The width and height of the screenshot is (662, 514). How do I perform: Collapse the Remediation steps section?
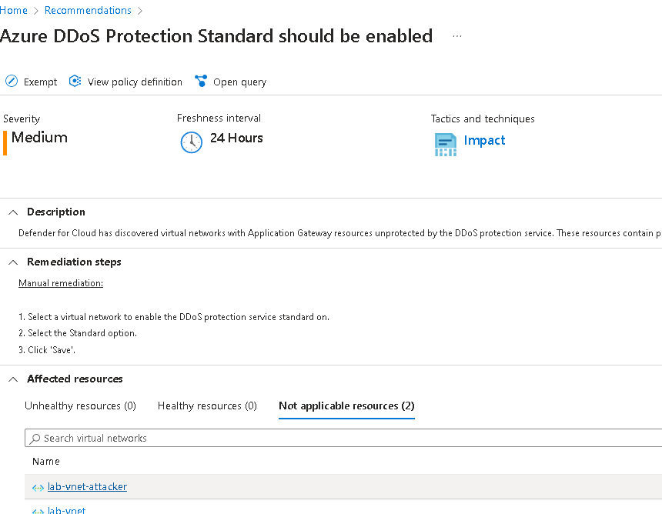pyautogui.click(x=12, y=262)
